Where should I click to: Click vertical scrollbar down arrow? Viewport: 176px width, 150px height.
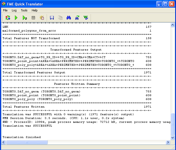pyautogui.click(x=172, y=137)
